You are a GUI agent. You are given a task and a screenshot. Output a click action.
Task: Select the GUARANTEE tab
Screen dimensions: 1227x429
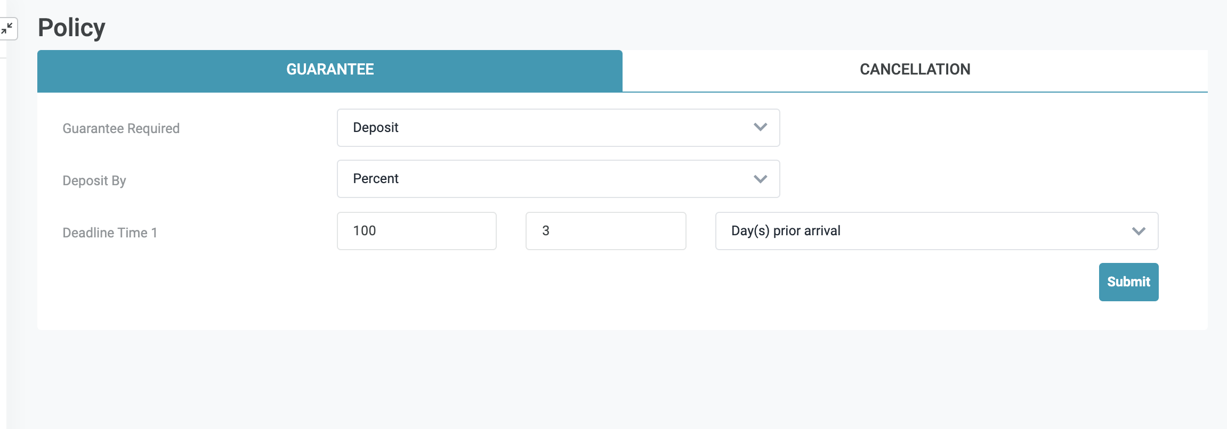click(x=330, y=70)
